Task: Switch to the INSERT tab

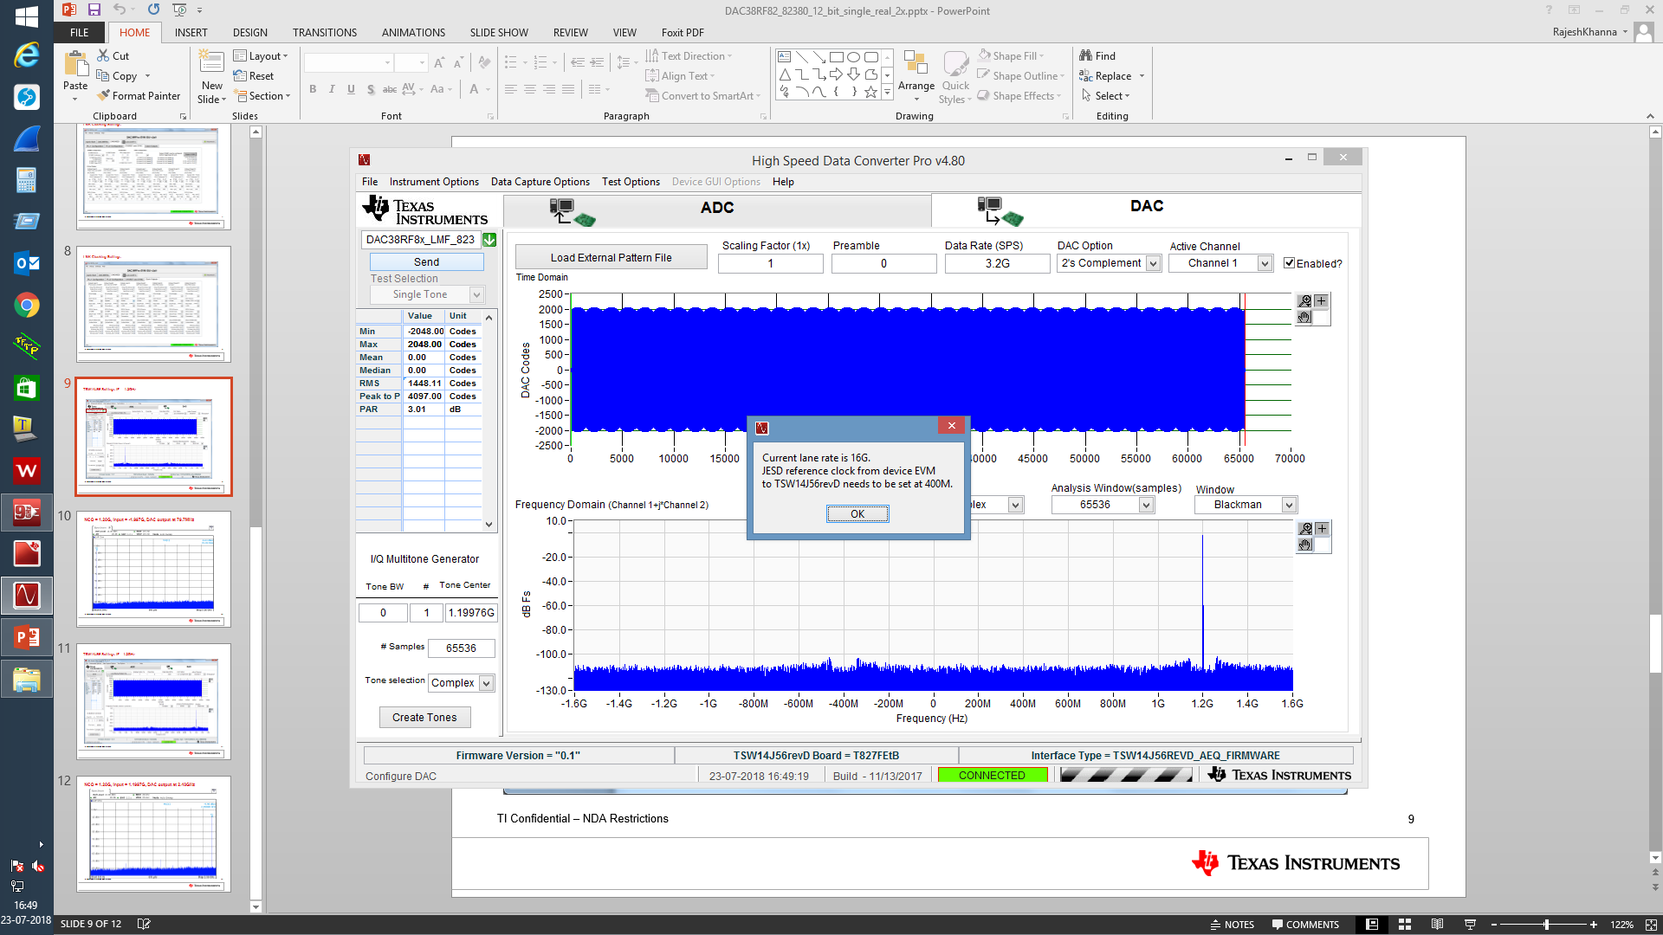Action: coord(191,32)
